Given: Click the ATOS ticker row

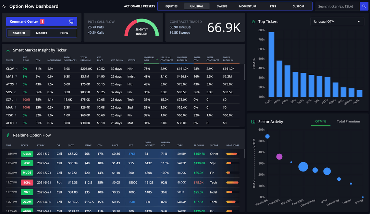Looking at the screenshot, I should (x=123, y=84).
